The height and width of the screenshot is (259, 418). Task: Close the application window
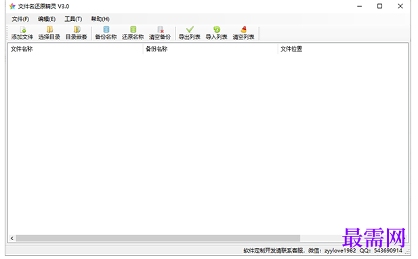tap(400, 6)
